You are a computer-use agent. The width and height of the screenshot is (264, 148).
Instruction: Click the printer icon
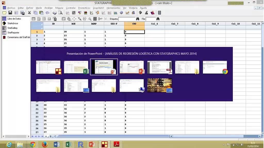click(54, 13)
